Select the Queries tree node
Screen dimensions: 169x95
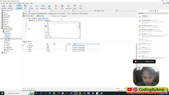(8, 51)
